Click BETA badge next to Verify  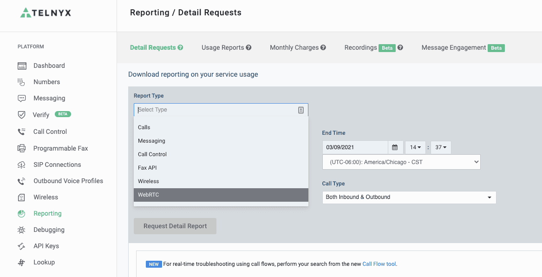pos(63,114)
